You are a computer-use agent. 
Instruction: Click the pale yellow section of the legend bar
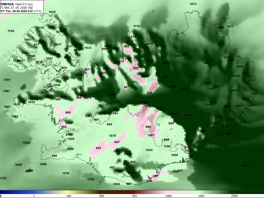coord(67,192)
